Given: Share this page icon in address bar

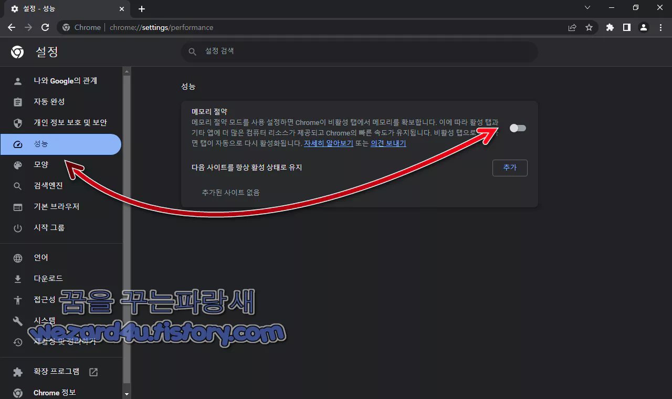Looking at the screenshot, I should tap(572, 27).
